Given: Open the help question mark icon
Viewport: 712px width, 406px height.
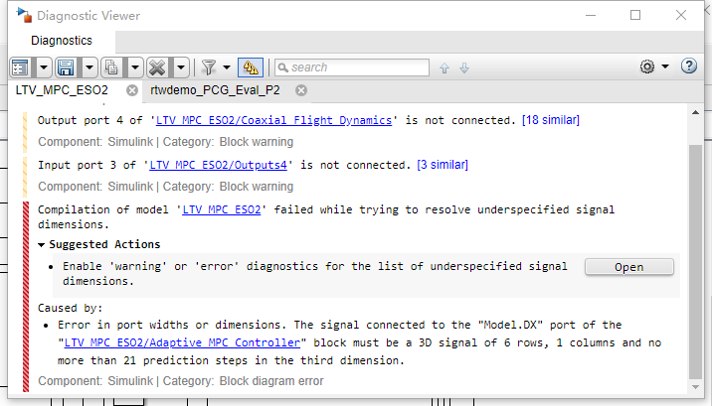Looking at the screenshot, I should [x=689, y=67].
